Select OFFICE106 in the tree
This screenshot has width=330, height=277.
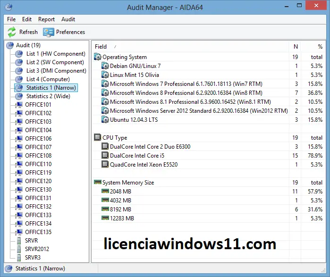38,139
